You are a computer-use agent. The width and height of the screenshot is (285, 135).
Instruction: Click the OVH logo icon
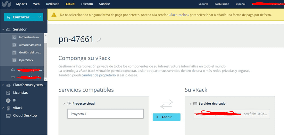[x=6, y=4]
